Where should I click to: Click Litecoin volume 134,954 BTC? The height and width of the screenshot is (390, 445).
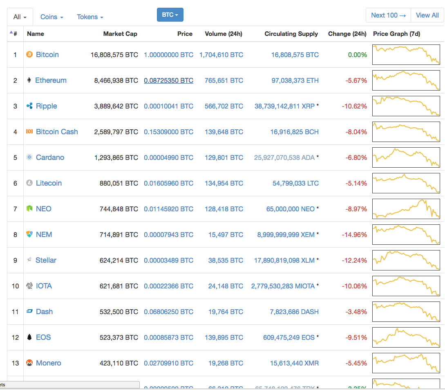[224, 183]
